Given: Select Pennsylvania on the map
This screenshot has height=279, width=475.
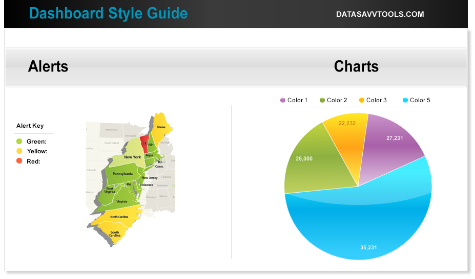Looking at the screenshot, I should (x=122, y=174).
